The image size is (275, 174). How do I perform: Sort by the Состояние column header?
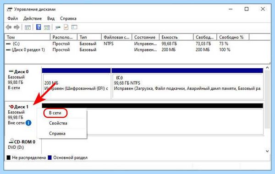pos(146,37)
